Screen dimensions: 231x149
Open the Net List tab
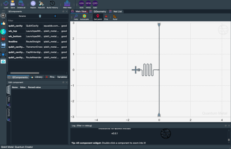point(116,11)
